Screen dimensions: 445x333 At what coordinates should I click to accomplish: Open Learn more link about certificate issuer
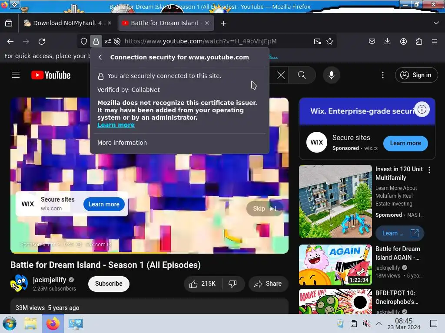point(116,125)
